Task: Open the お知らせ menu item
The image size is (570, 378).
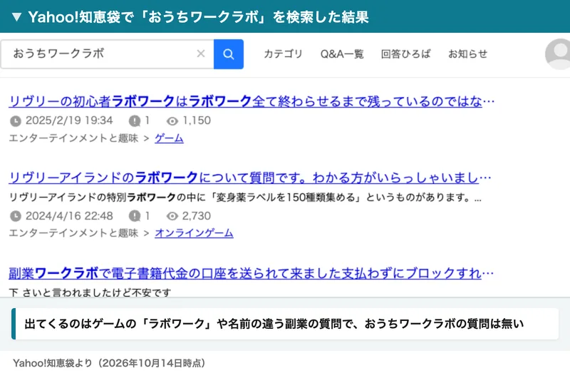Action: pyautogui.click(x=467, y=53)
